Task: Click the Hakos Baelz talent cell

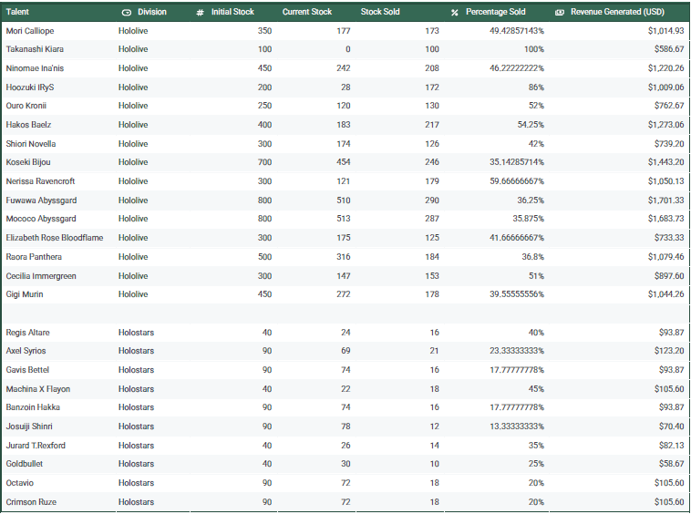Action: click(28, 125)
